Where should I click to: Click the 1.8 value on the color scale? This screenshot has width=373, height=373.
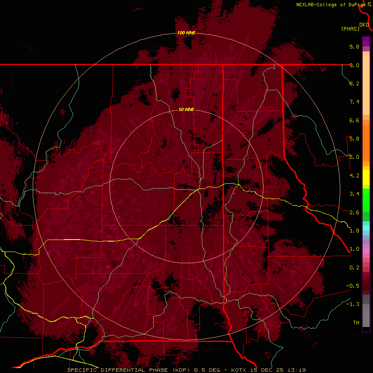pos(354,231)
